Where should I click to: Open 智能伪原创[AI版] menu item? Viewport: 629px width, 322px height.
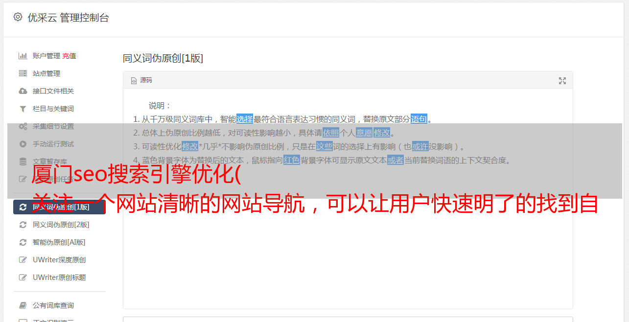[x=59, y=242]
